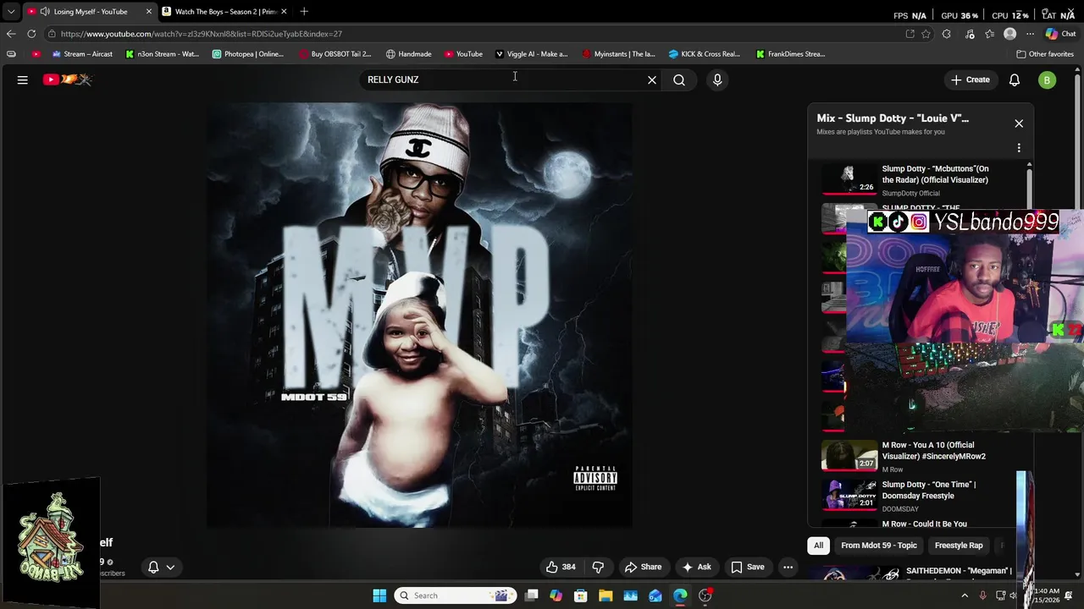Viewport: 1084px width, 609px height.
Task: Open the account avatar B menu
Action: click(x=1048, y=80)
